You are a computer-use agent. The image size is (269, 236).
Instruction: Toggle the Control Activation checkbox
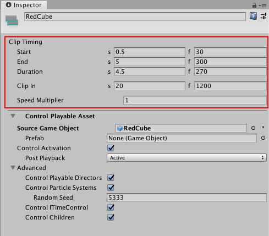click(111, 148)
